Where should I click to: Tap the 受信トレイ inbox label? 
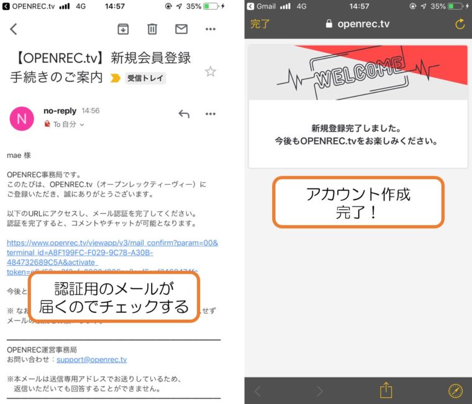pyautogui.click(x=145, y=78)
